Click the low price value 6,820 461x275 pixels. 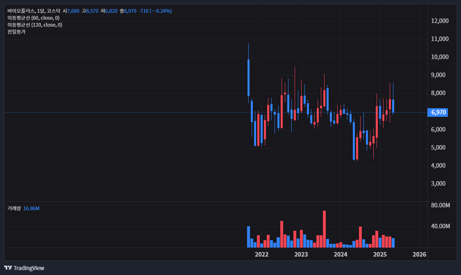(x=111, y=11)
